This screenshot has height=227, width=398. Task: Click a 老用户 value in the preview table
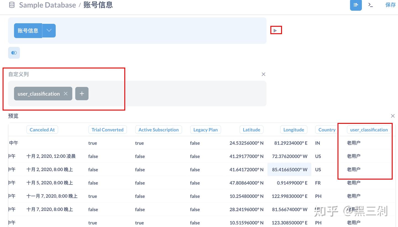pos(353,143)
